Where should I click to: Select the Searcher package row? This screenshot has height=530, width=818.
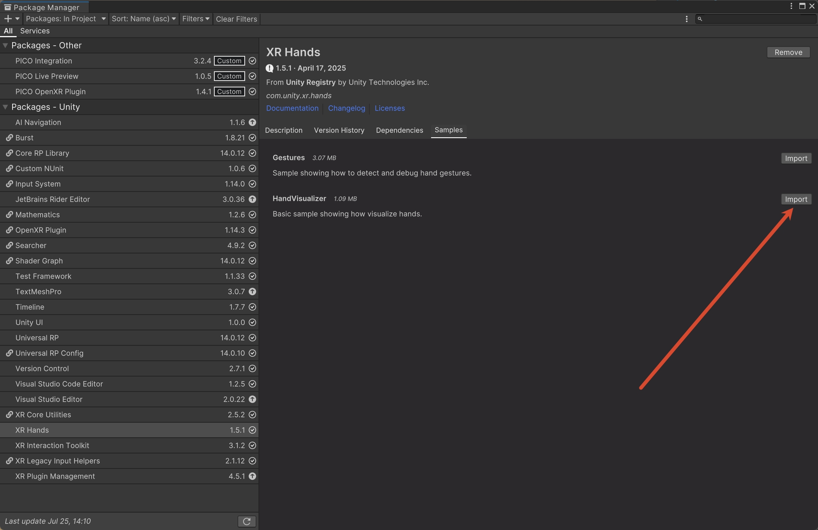[x=129, y=245]
